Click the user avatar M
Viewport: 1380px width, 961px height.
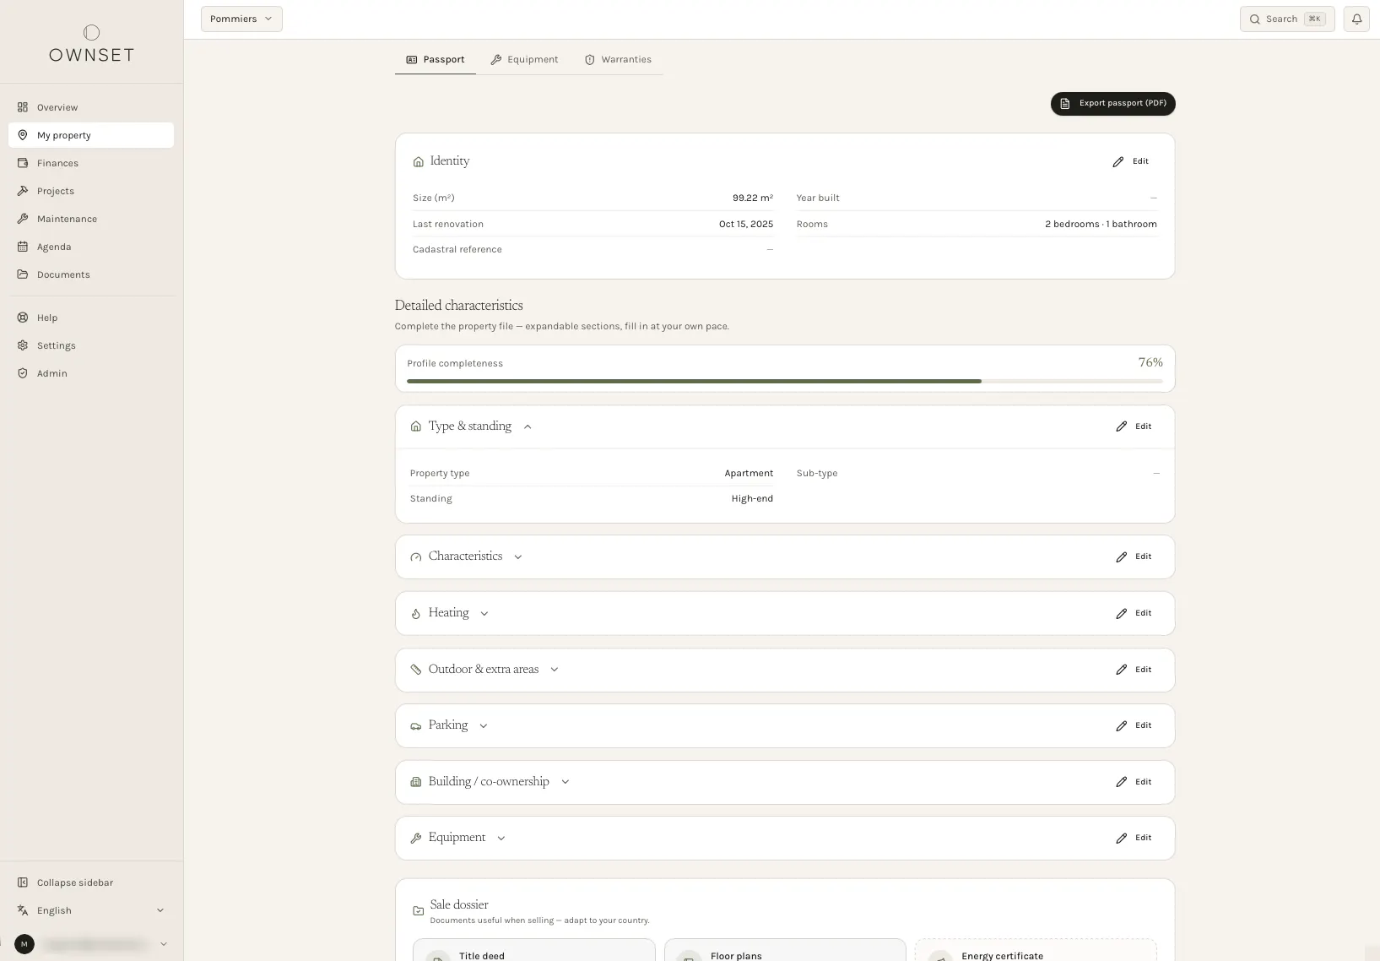pyautogui.click(x=24, y=944)
